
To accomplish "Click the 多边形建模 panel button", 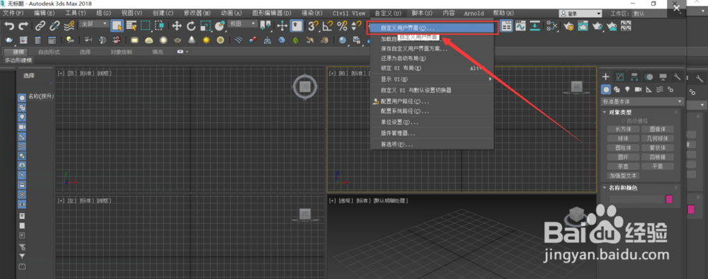I will pos(18,60).
